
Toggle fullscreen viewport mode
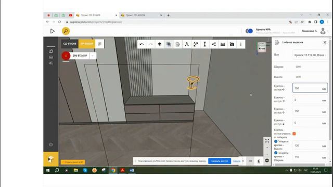pyautogui.click(x=267, y=141)
